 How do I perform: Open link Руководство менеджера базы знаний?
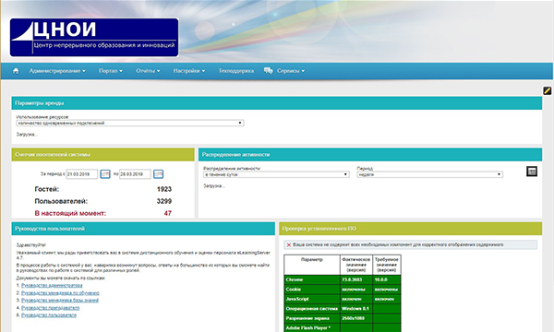(x=60, y=301)
